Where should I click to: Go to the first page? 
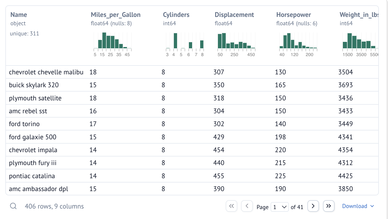click(231, 206)
